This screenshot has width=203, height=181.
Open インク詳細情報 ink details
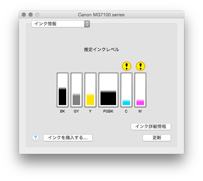(151, 127)
